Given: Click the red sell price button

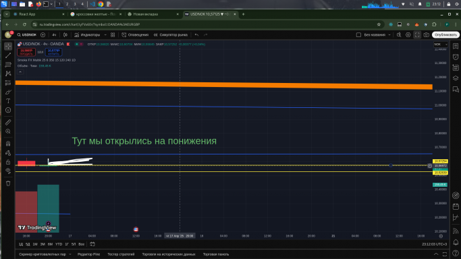Looking at the screenshot, I should point(26,52).
